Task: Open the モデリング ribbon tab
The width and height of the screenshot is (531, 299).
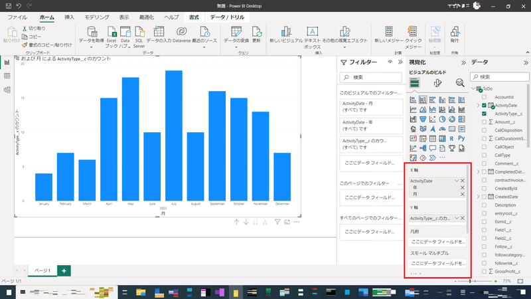Action: 97,17
